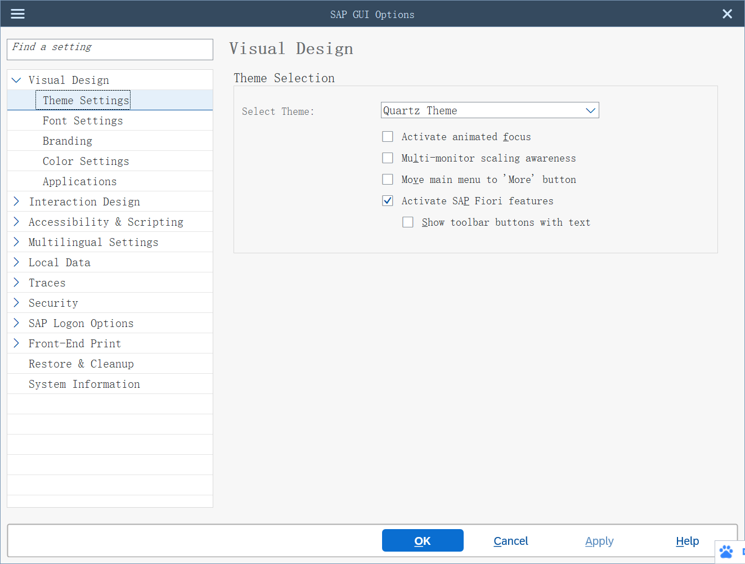Open the hamburger menu icon

[x=17, y=14]
